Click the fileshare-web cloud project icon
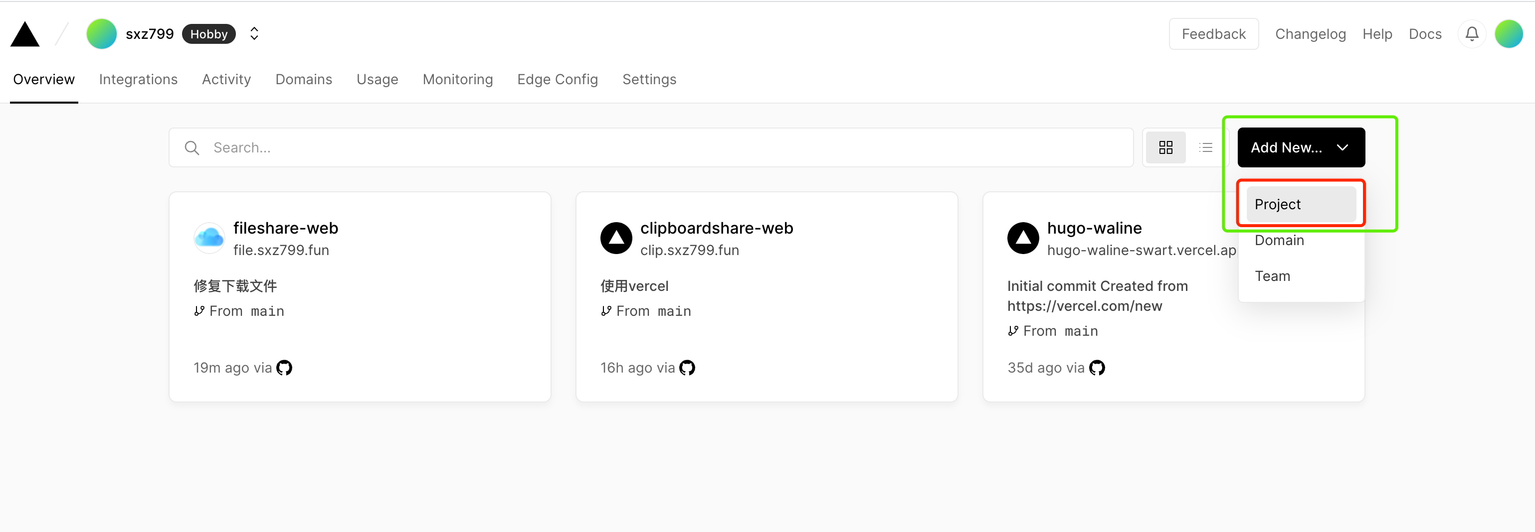This screenshot has height=532, width=1535. (x=209, y=238)
